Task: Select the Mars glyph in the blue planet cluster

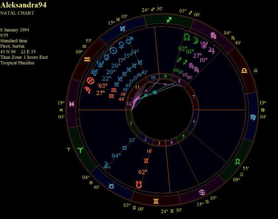Action: pos(131,40)
